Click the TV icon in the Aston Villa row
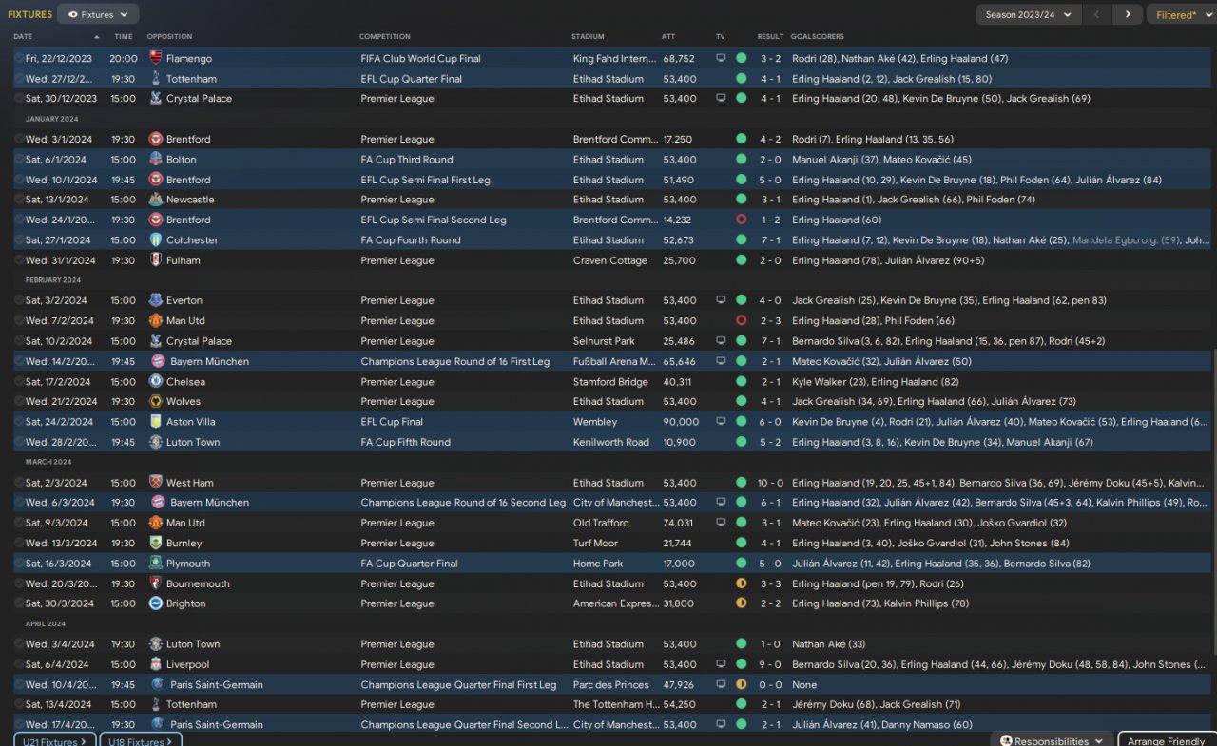 pos(721,422)
